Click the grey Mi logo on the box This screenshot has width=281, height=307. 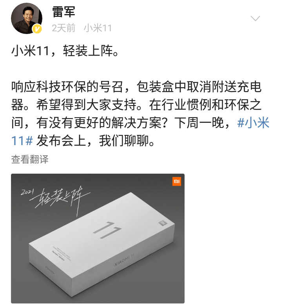click(x=163, y=223)
